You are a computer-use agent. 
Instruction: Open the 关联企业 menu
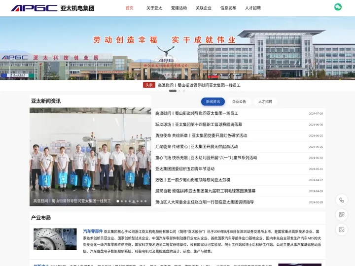204,8
